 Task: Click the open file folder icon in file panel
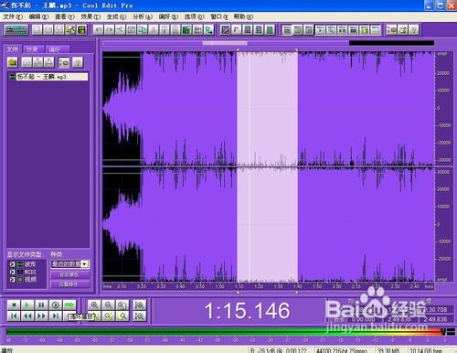13,62
